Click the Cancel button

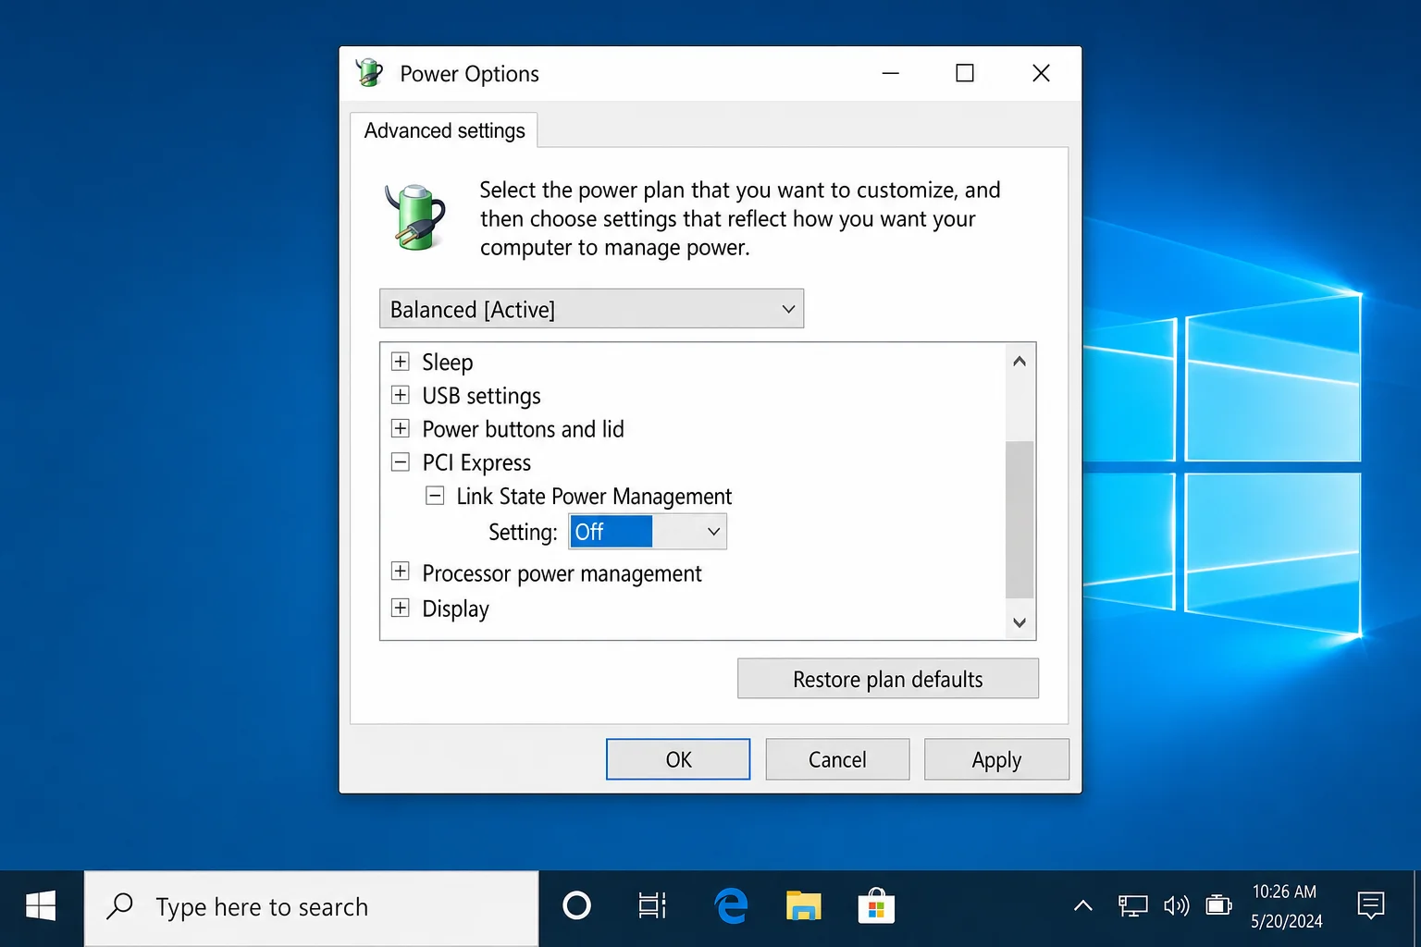tap(837, 759)
